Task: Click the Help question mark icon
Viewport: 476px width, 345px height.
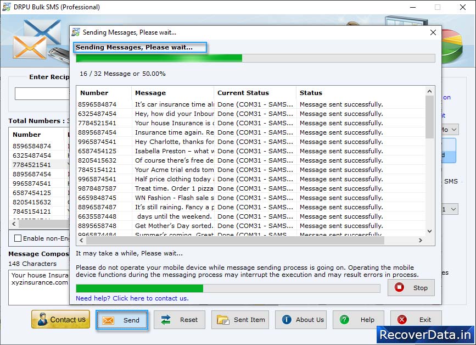Action: [344, 320]
